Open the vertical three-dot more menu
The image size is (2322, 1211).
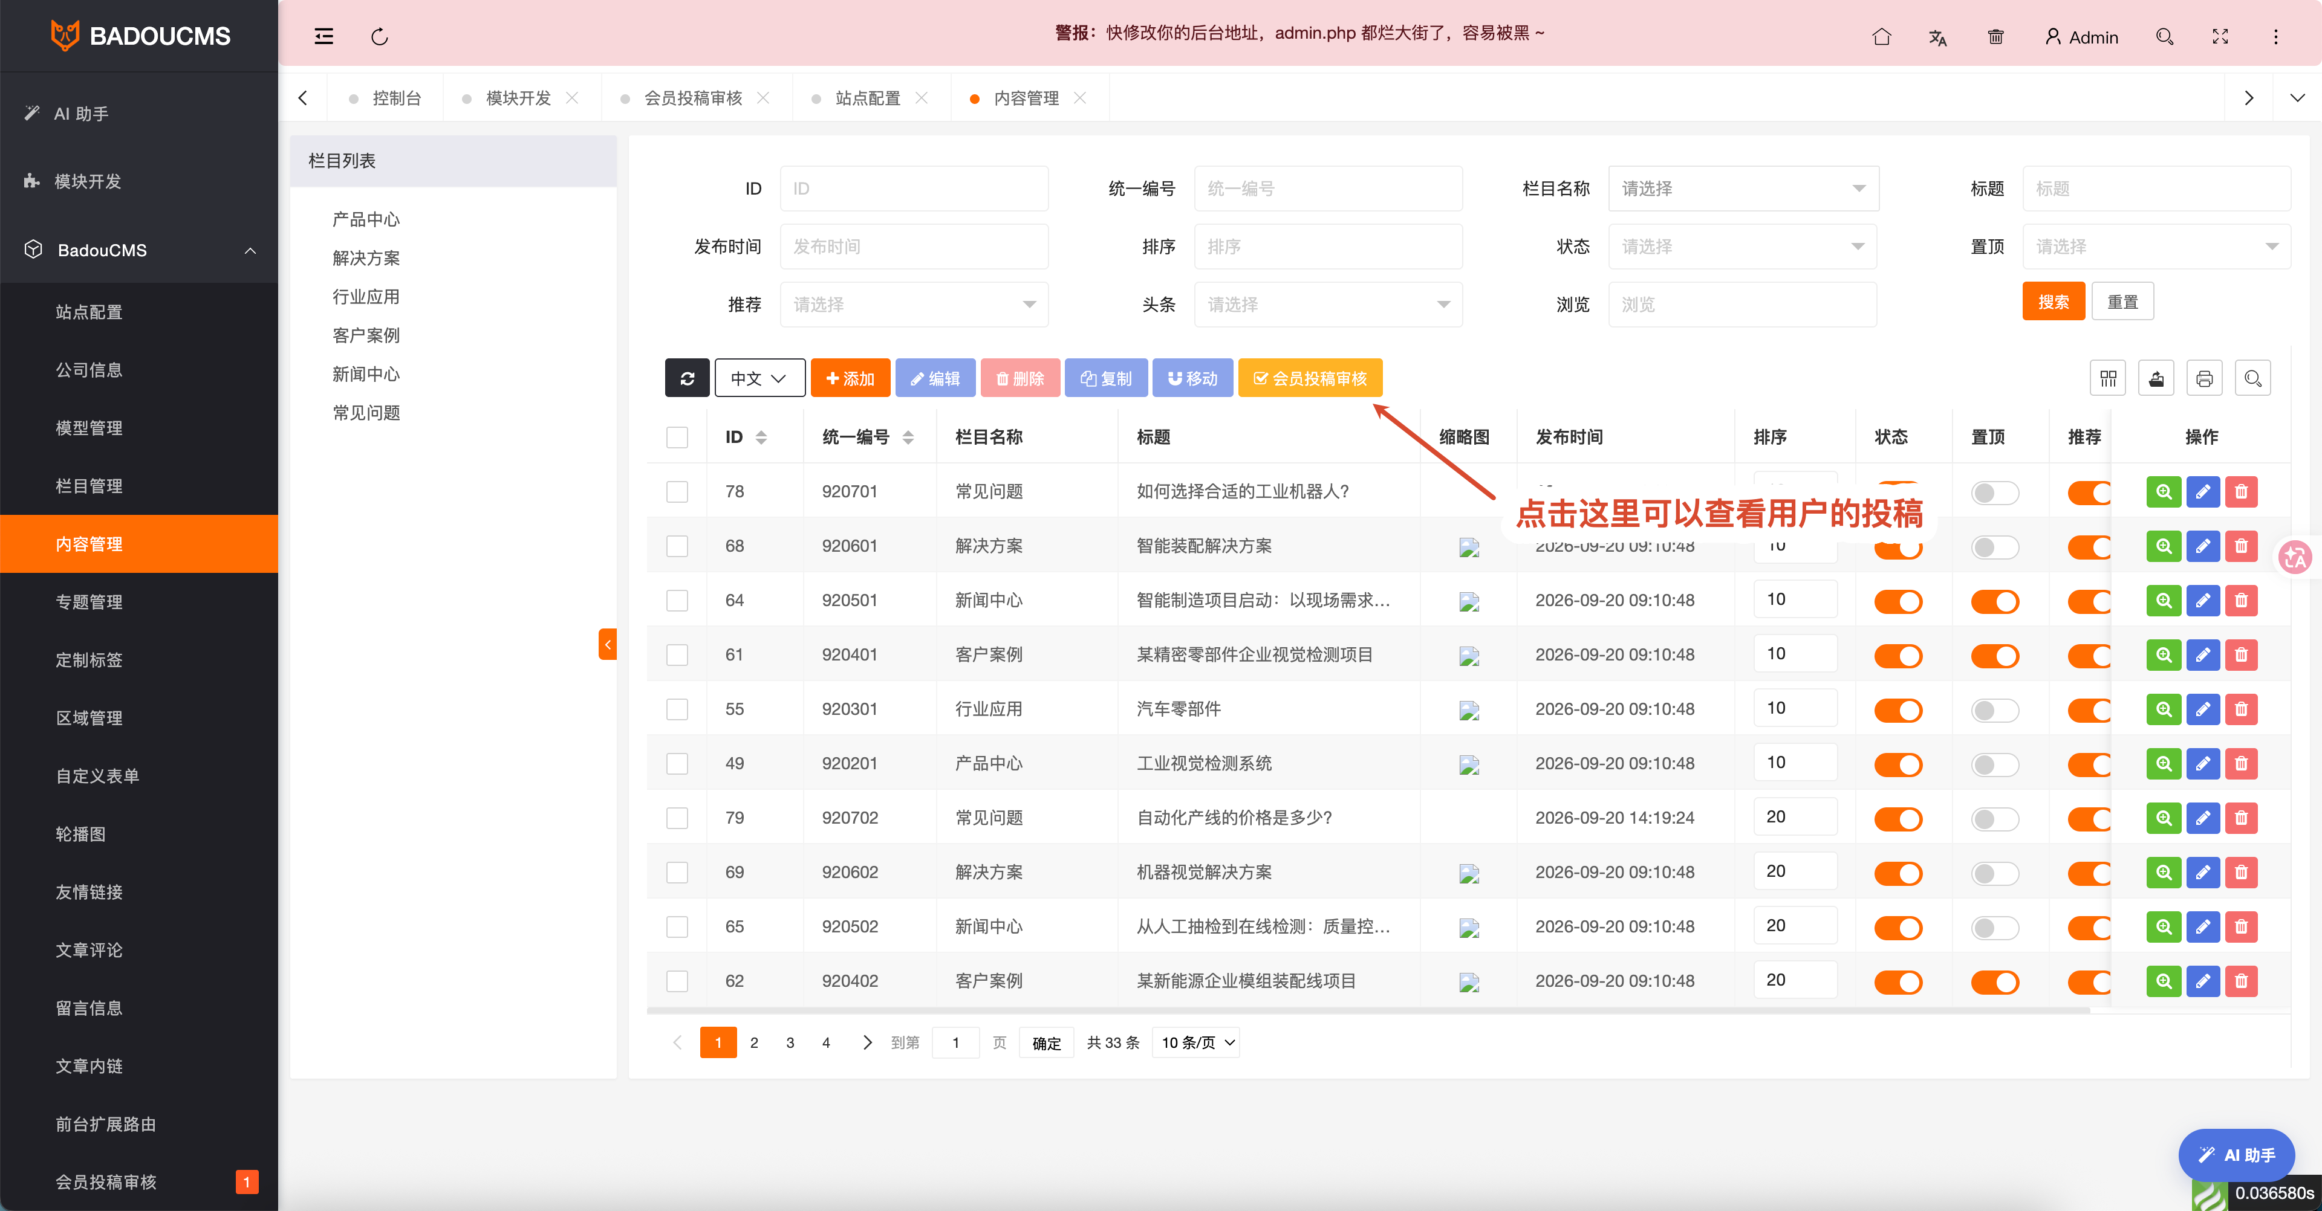[x=2275, y=37]
